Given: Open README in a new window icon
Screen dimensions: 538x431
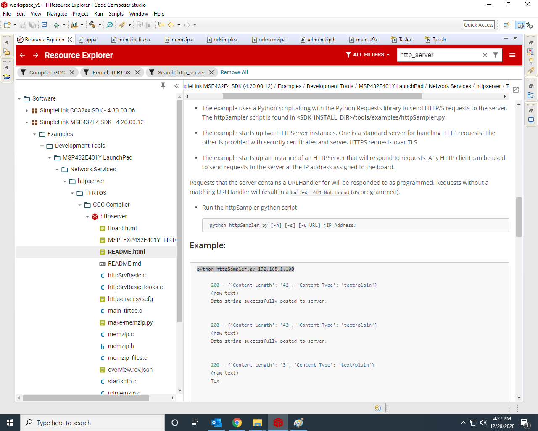Looking at the screenshot, I should [x=516, y=90].
